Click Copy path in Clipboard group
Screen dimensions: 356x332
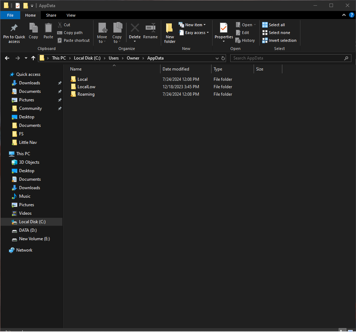[70, 33]
